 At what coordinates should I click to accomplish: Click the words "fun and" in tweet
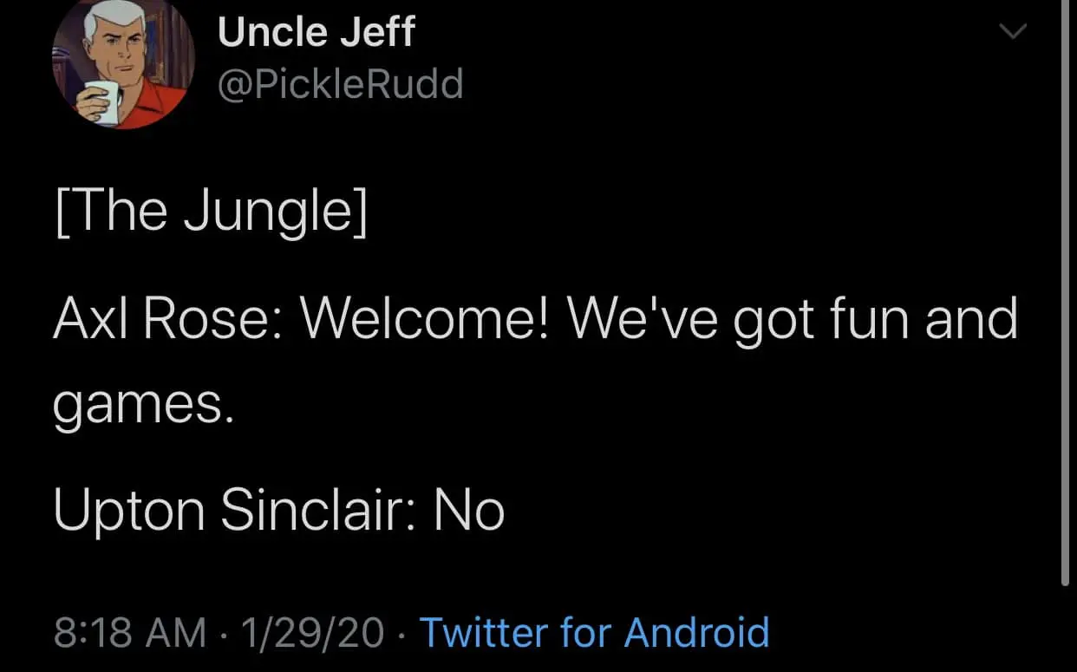(x=921, y=319)
